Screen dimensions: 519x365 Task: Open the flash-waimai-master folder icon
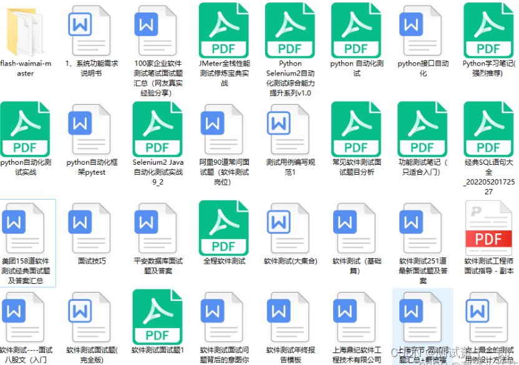click(x=25, y=32)
